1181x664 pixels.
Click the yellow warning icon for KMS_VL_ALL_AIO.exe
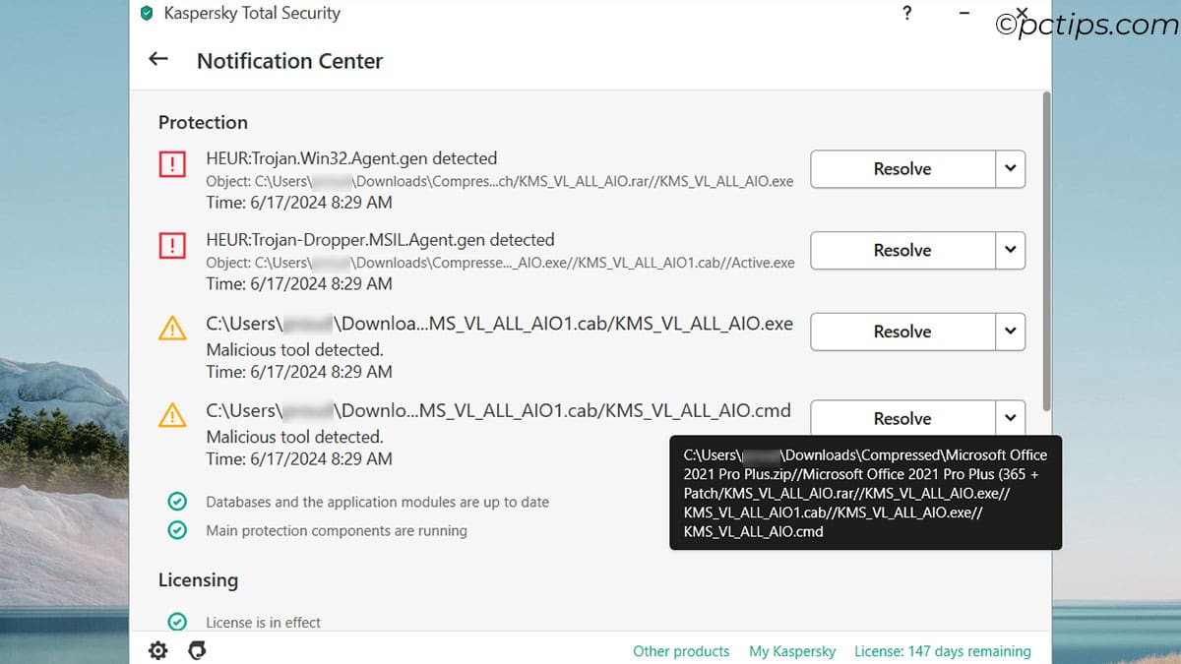pyautogui.click(x=172, y=330)
